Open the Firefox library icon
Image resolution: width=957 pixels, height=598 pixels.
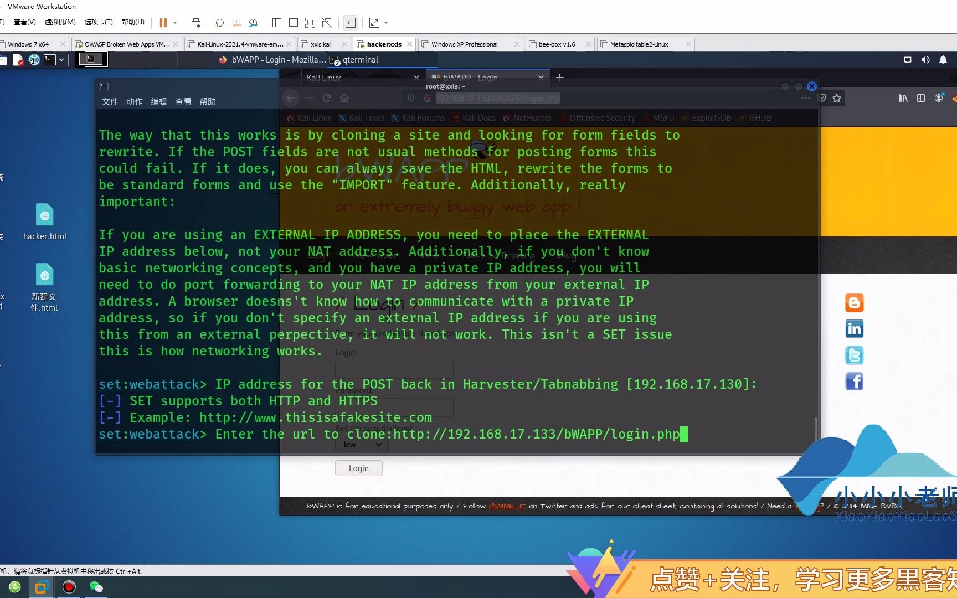903,98
